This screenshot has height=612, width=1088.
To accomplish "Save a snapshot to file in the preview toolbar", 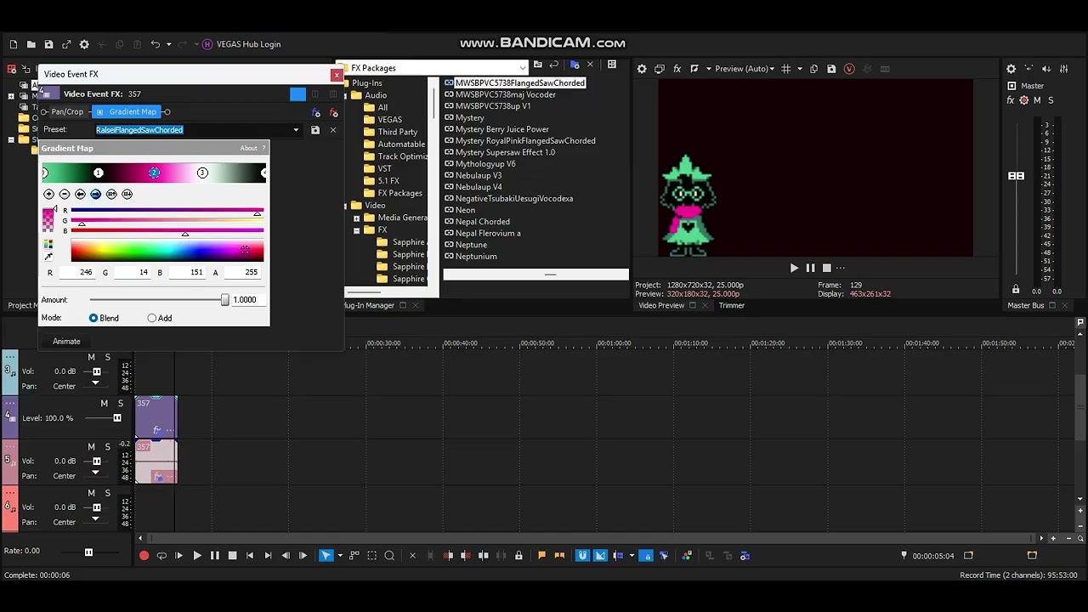I will (x=831, y=69).
